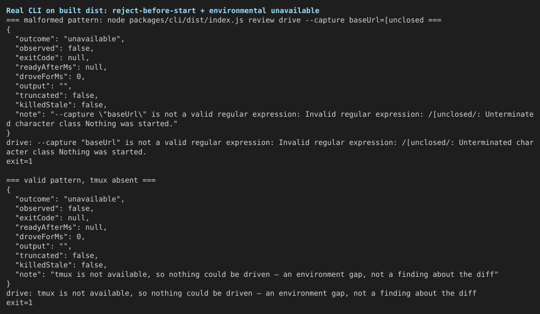Click the first "outcome": "unavailable" line
Image resolution: width=540 pixels, height=314 pixels.
click(x=70, y=39)
